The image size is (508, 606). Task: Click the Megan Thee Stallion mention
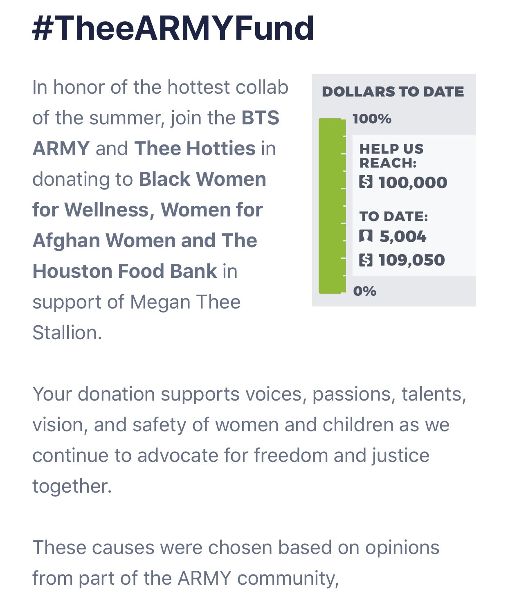[x=136, y=317]
